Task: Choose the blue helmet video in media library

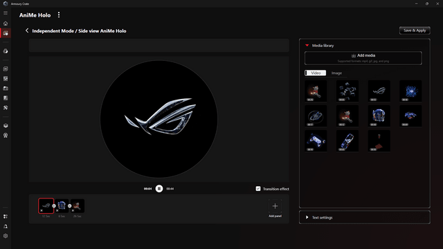Action: [379, 116]
